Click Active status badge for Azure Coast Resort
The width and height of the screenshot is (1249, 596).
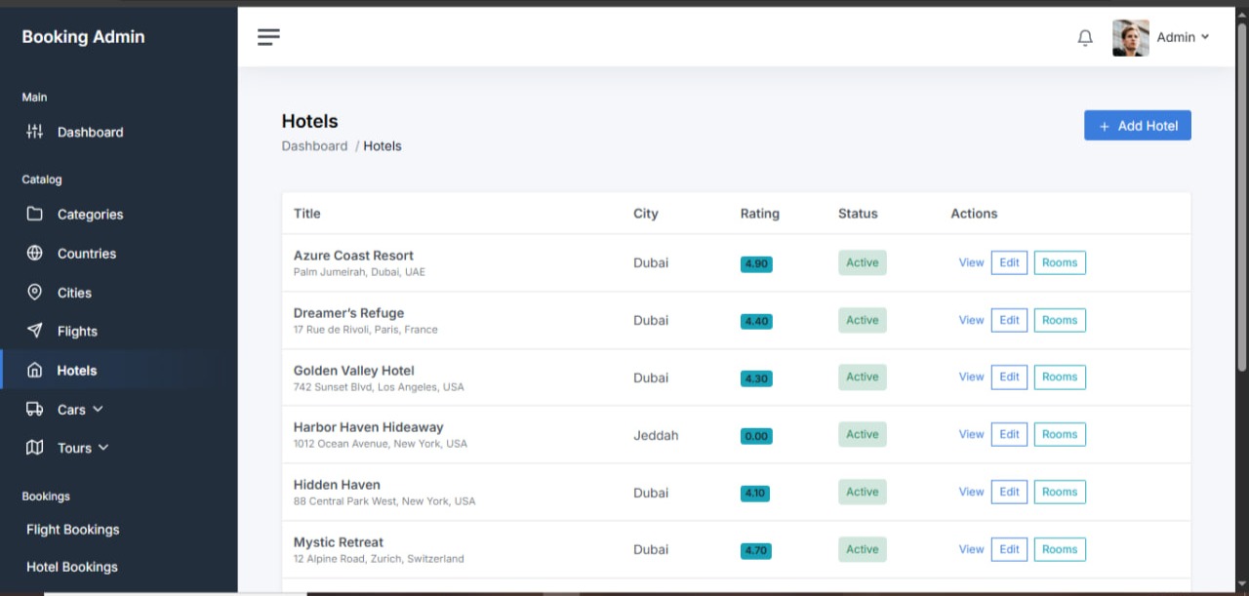(862, 262)
